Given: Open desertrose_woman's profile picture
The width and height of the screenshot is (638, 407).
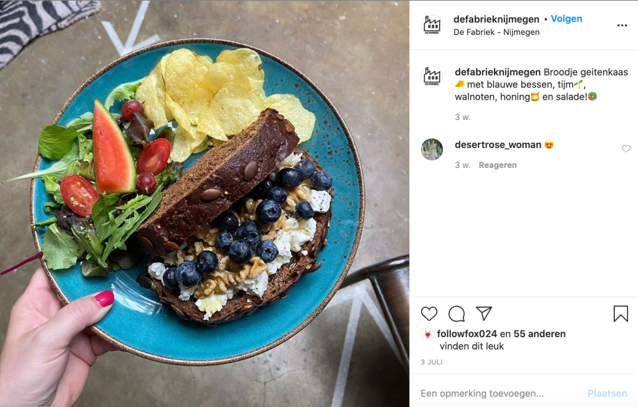Looking at the screenshot, I should pos(432,149).
